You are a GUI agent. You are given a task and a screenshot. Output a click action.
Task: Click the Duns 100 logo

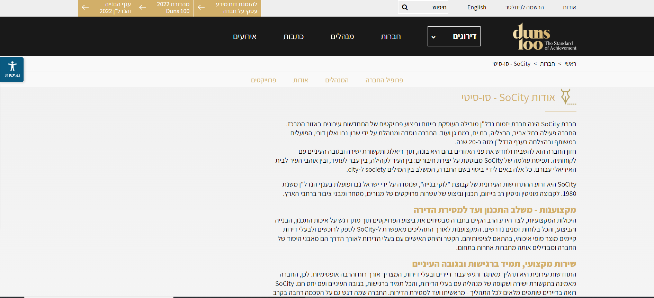544,36
